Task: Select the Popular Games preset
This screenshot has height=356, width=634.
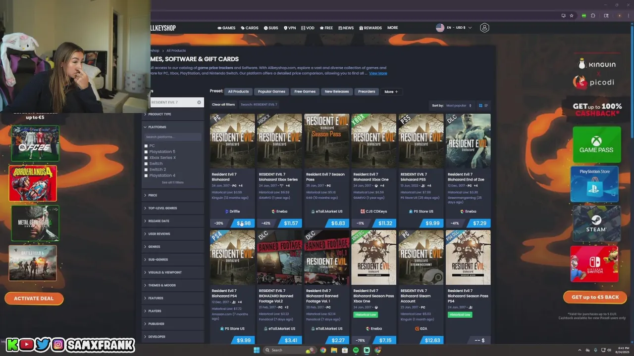Action: [x=271, y=91]
